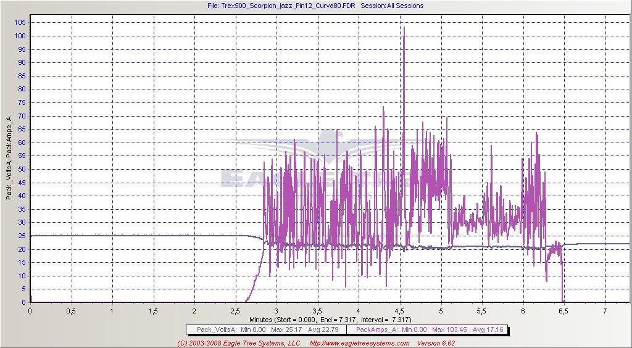Click the 105 y-axis value
The height and width of the screenshot is (348, 632).
20,23
